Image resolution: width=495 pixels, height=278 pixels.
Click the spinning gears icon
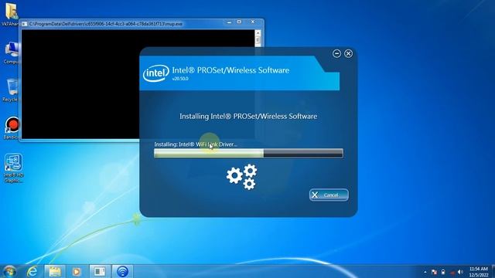(x=242, y=177)
